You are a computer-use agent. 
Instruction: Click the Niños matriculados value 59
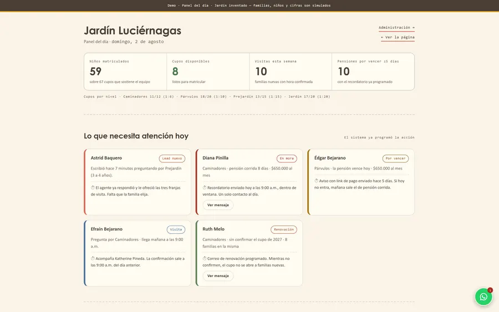click(95, 71)
